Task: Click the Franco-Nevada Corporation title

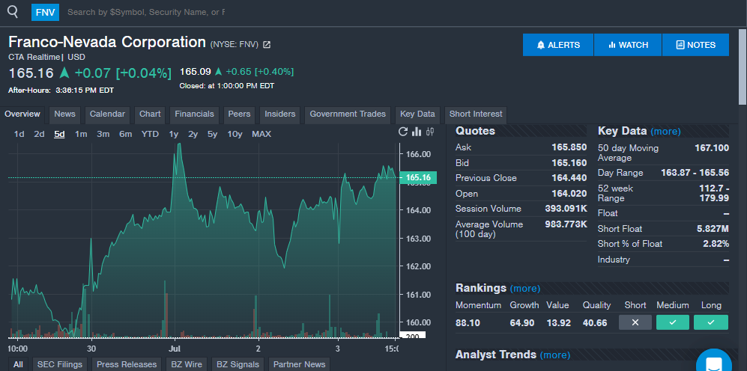Action: pyautogui.click(x=107, y=42)
